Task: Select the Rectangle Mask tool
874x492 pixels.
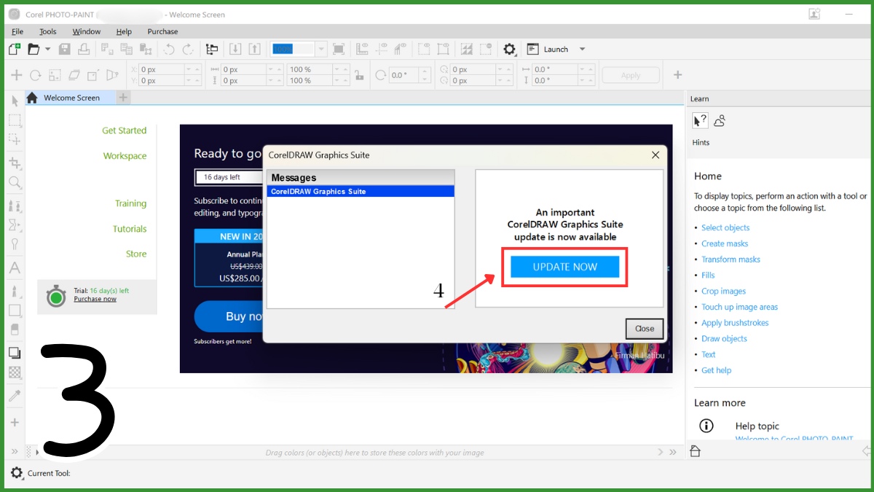Action: click(x=15, y=121)
